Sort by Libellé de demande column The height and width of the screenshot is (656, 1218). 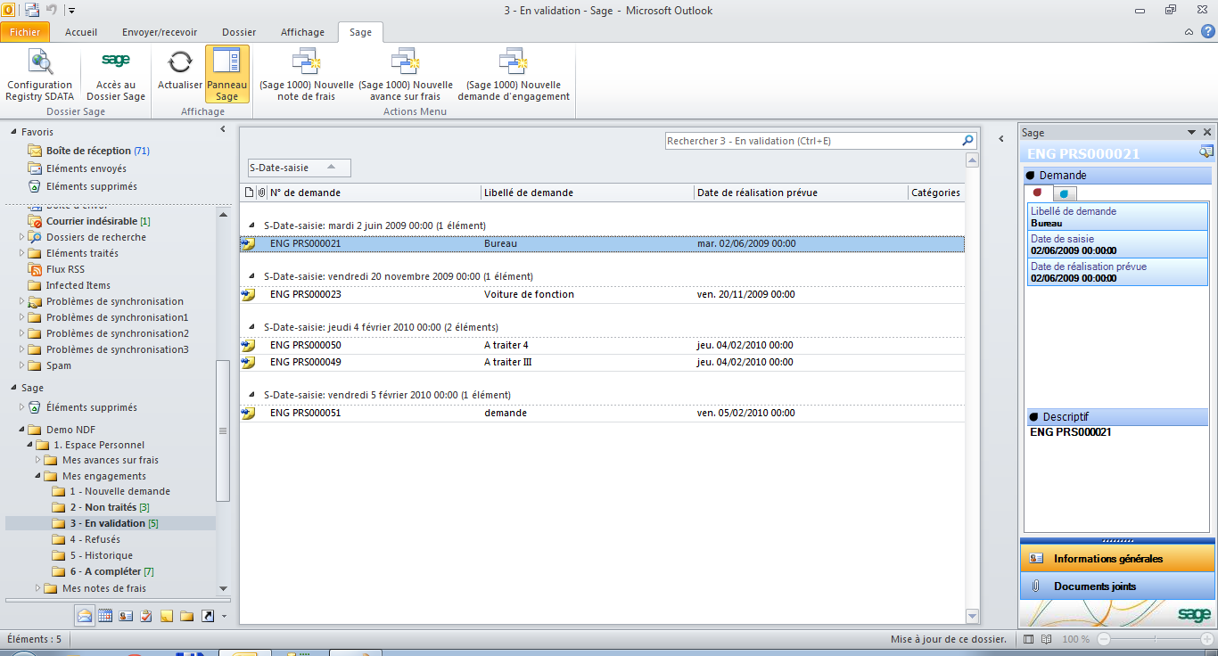588,193
